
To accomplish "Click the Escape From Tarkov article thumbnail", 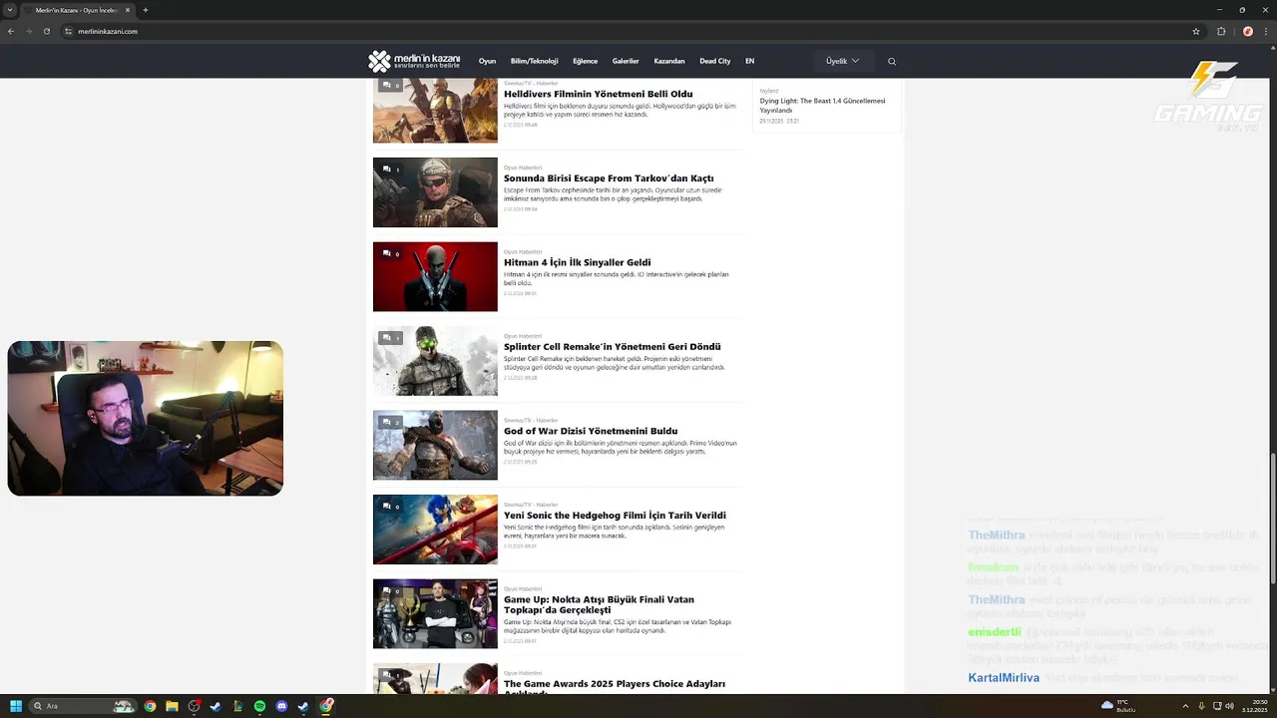I will coord(435,192).
